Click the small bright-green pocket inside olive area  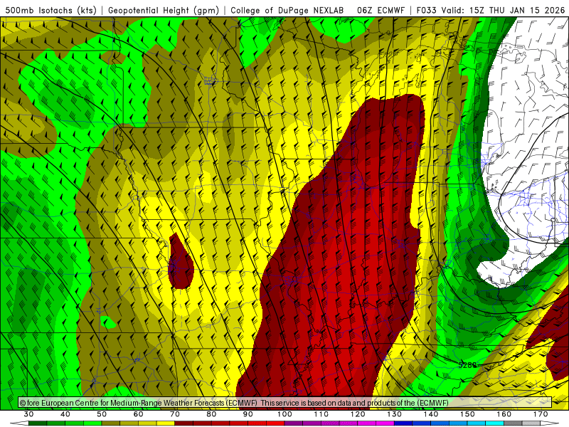point(108,322)
